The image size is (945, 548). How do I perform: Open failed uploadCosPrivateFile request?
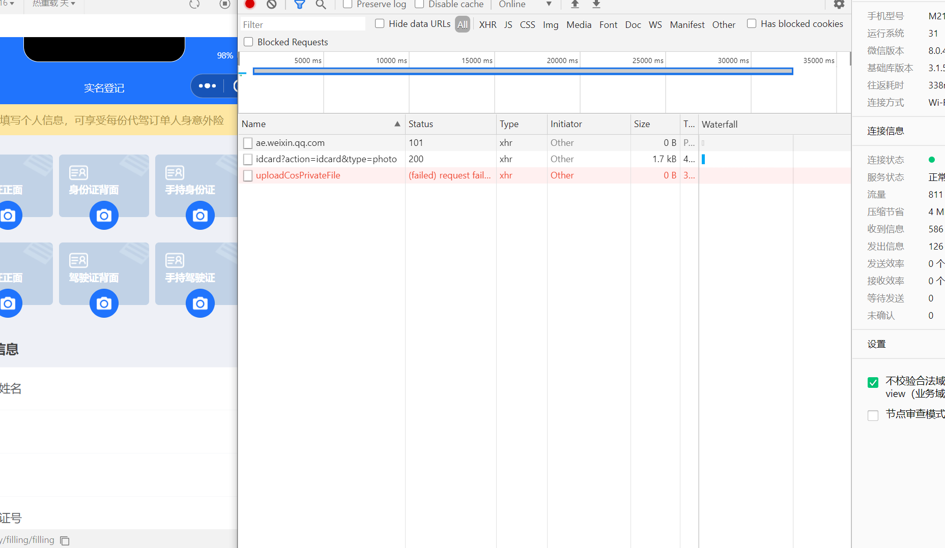point(298,175)
